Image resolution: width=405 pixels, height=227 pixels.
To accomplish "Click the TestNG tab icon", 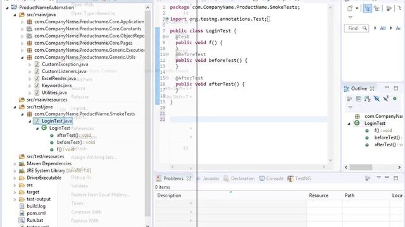I will 290,178.
